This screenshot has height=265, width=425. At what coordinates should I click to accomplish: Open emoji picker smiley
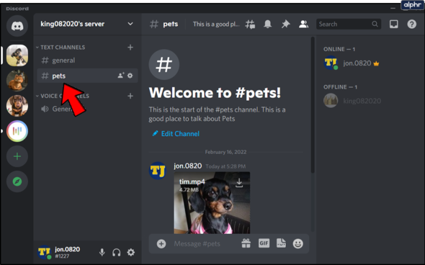click(x=298, y=244)
